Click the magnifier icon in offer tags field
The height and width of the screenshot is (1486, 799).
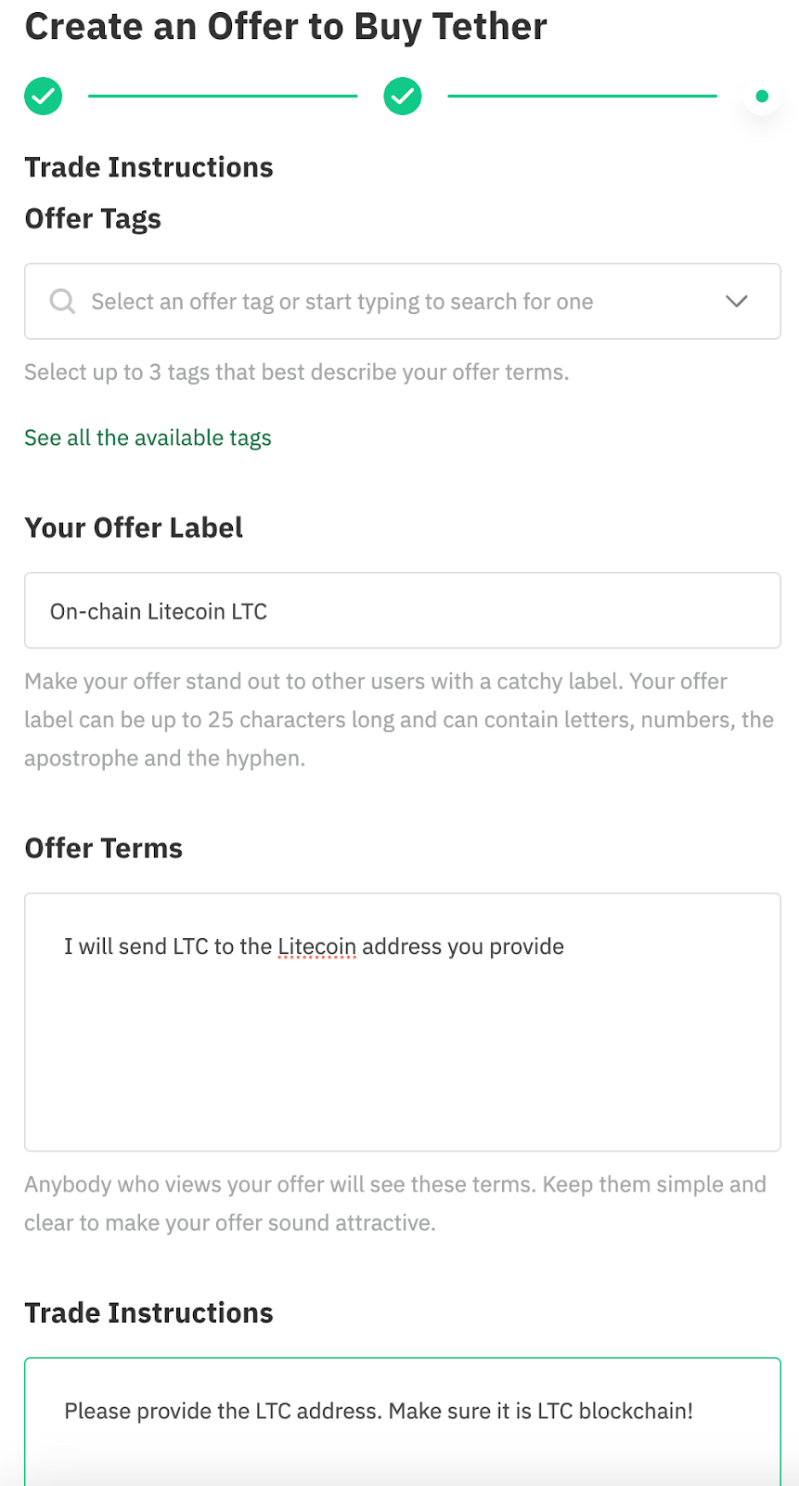tap(62, 301)
